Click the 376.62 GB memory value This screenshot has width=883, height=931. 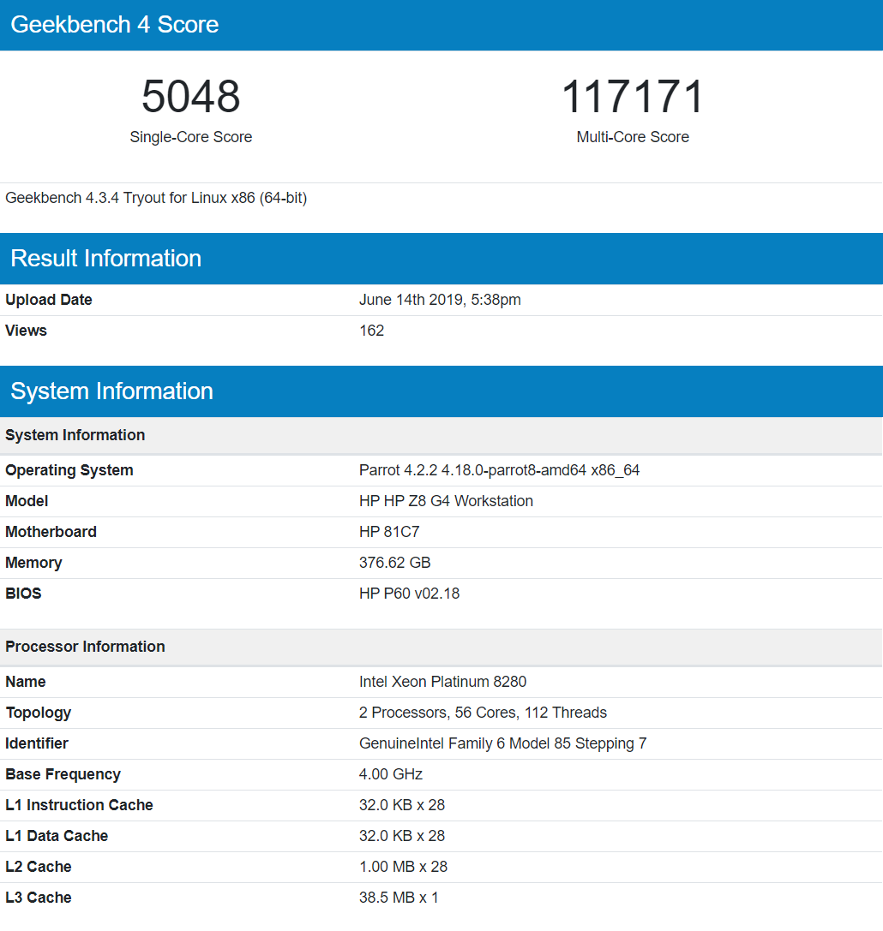(394, 563)
